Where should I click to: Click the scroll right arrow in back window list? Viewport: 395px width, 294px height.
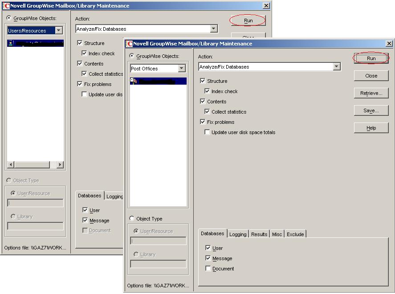tap(60, 165)
